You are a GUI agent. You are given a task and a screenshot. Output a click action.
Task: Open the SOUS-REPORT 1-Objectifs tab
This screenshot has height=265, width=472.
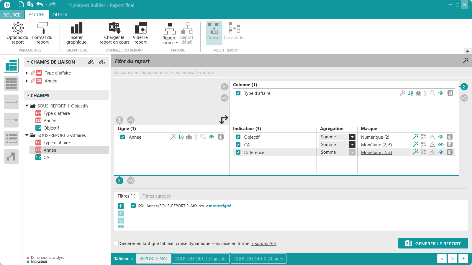click(x=201, y=259)
